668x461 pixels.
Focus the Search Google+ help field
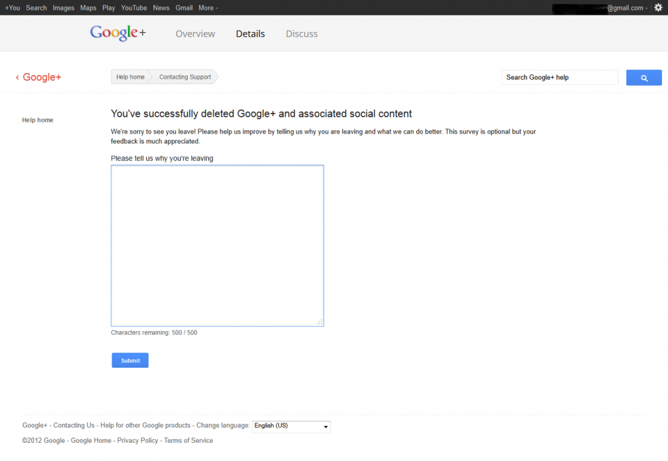(x=560, y=78)
